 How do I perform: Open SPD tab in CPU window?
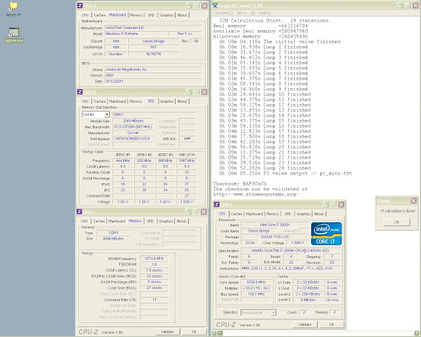coord(287,214)
